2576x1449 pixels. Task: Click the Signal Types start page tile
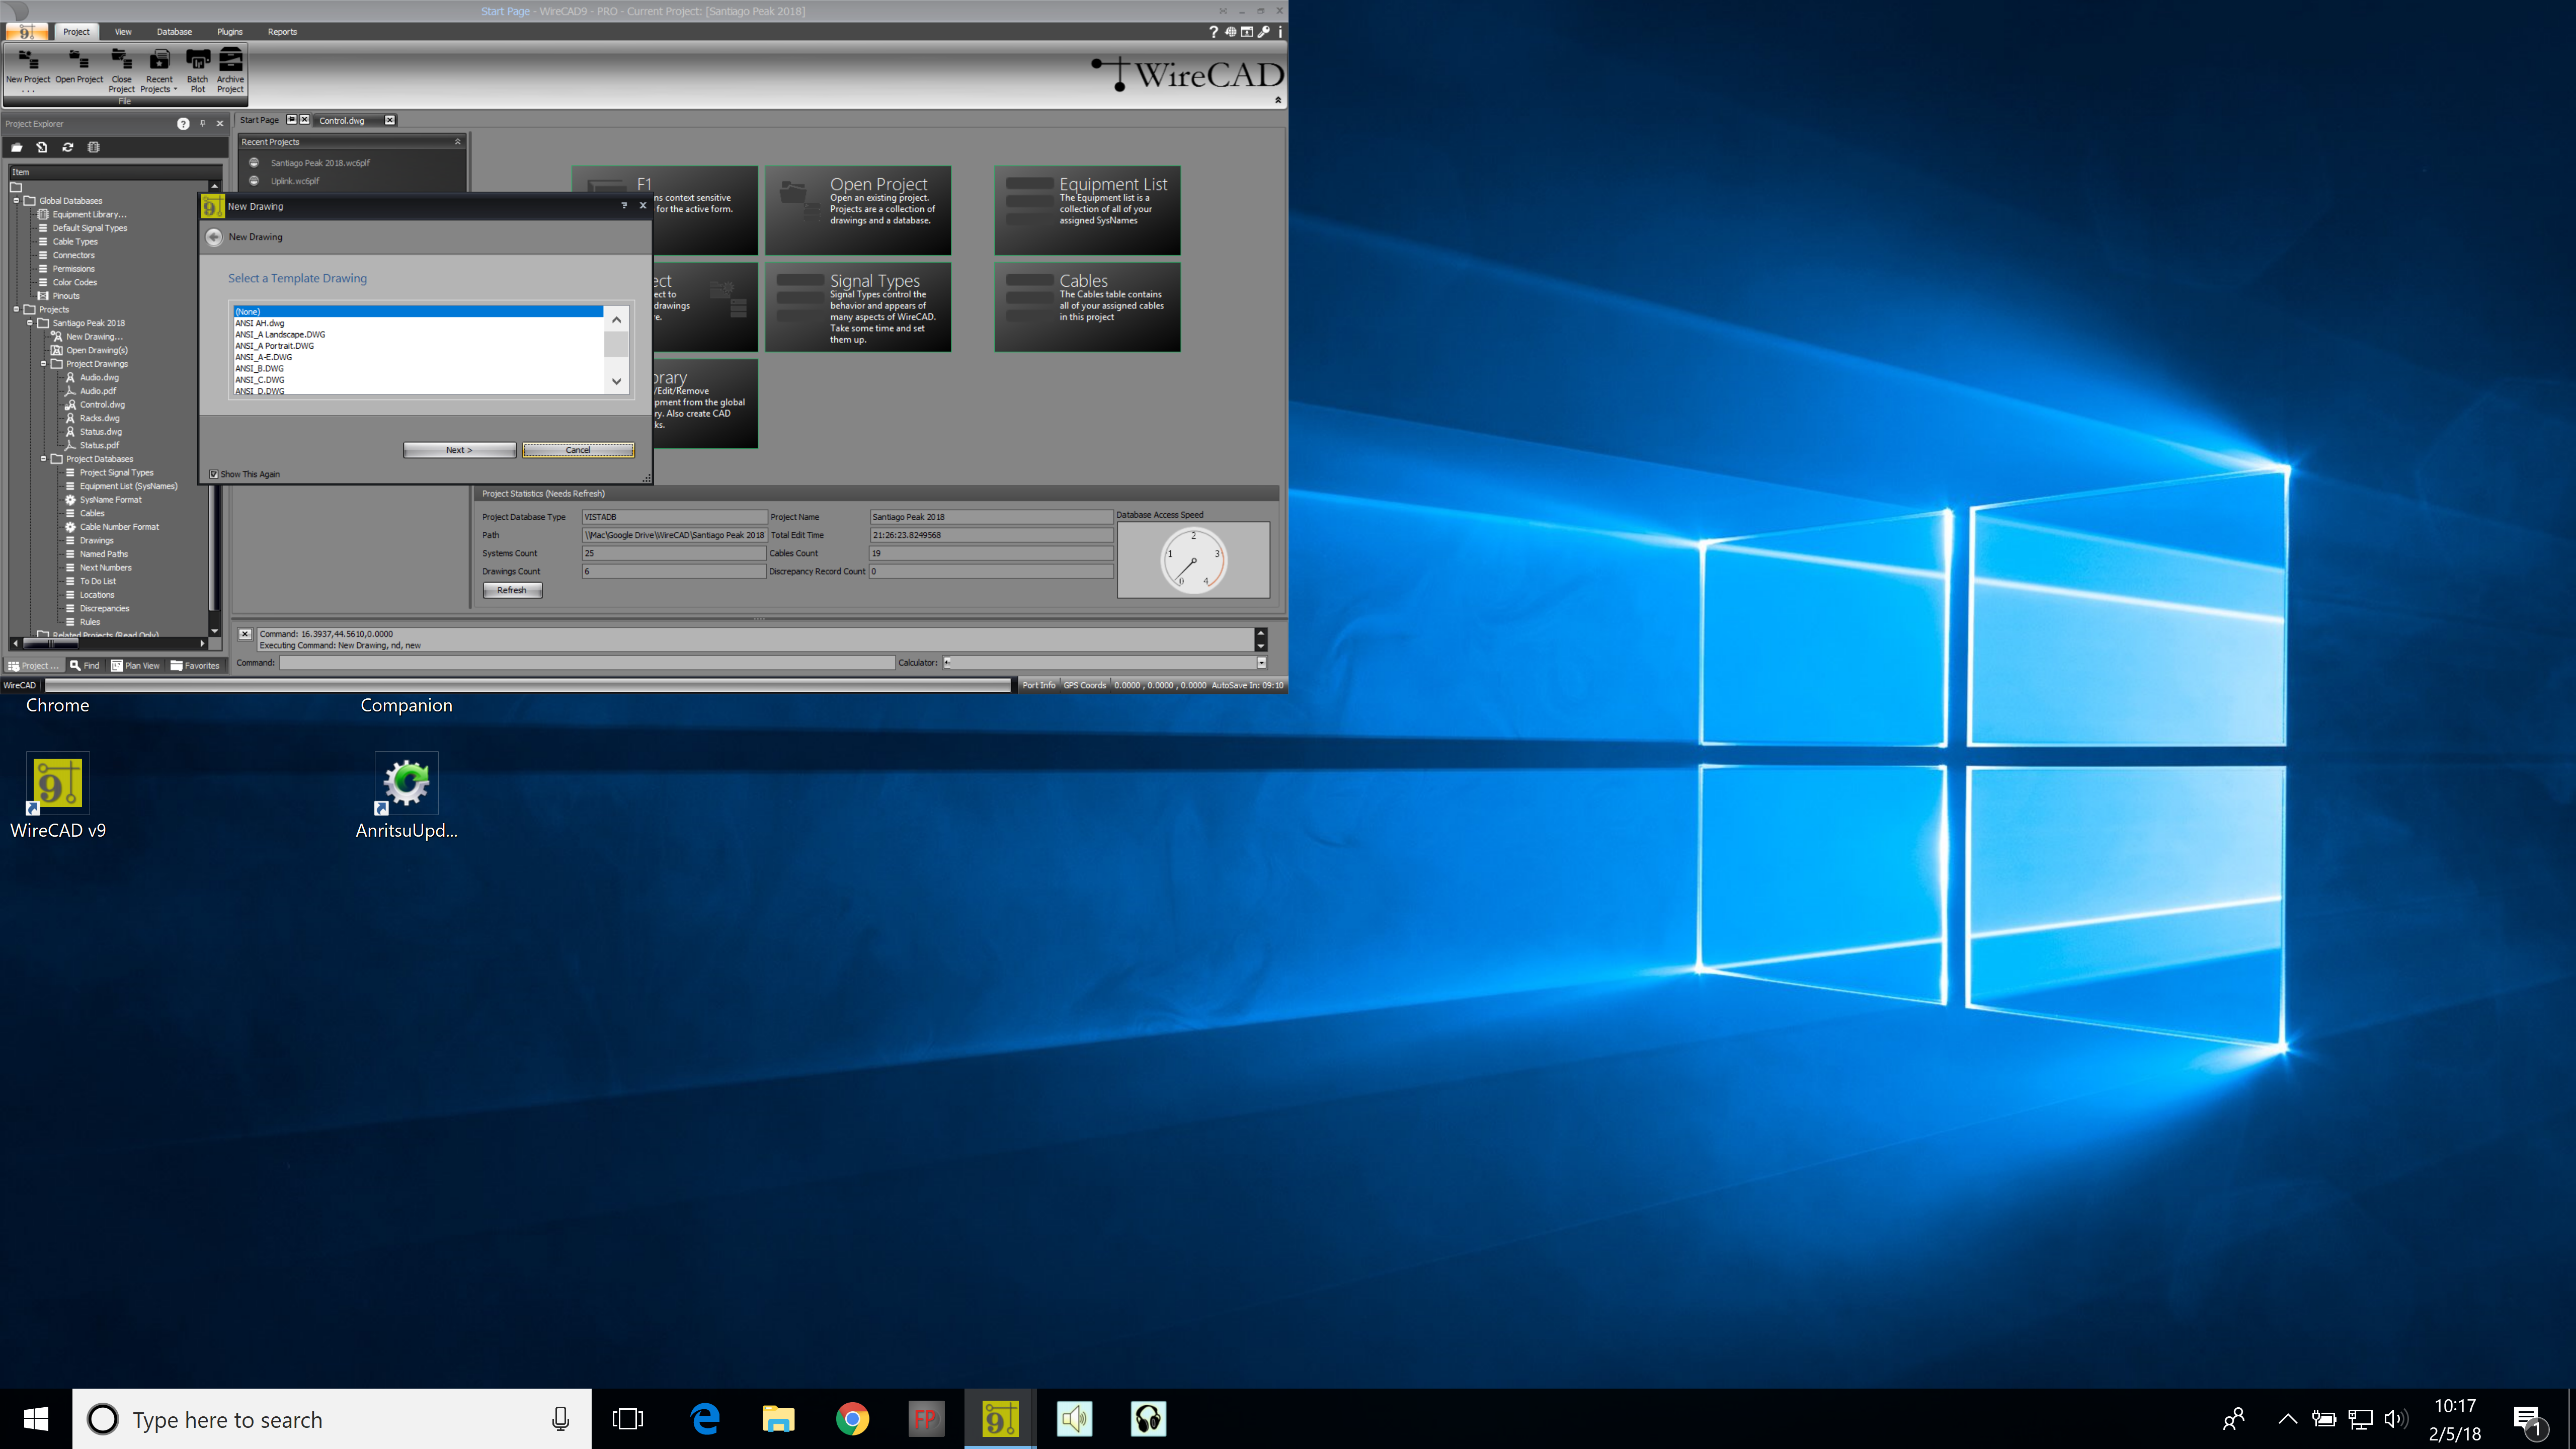coord(858,307)
